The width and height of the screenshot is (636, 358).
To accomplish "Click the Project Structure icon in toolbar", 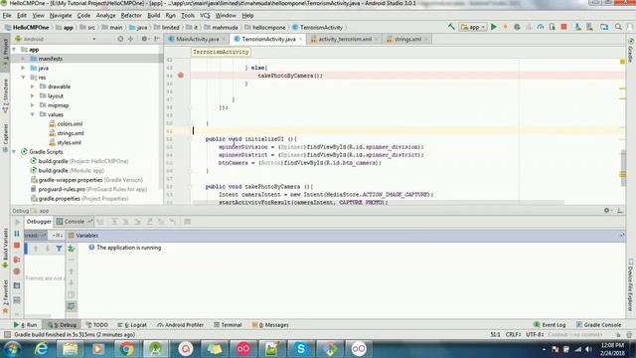I will (x=604, y=27).
